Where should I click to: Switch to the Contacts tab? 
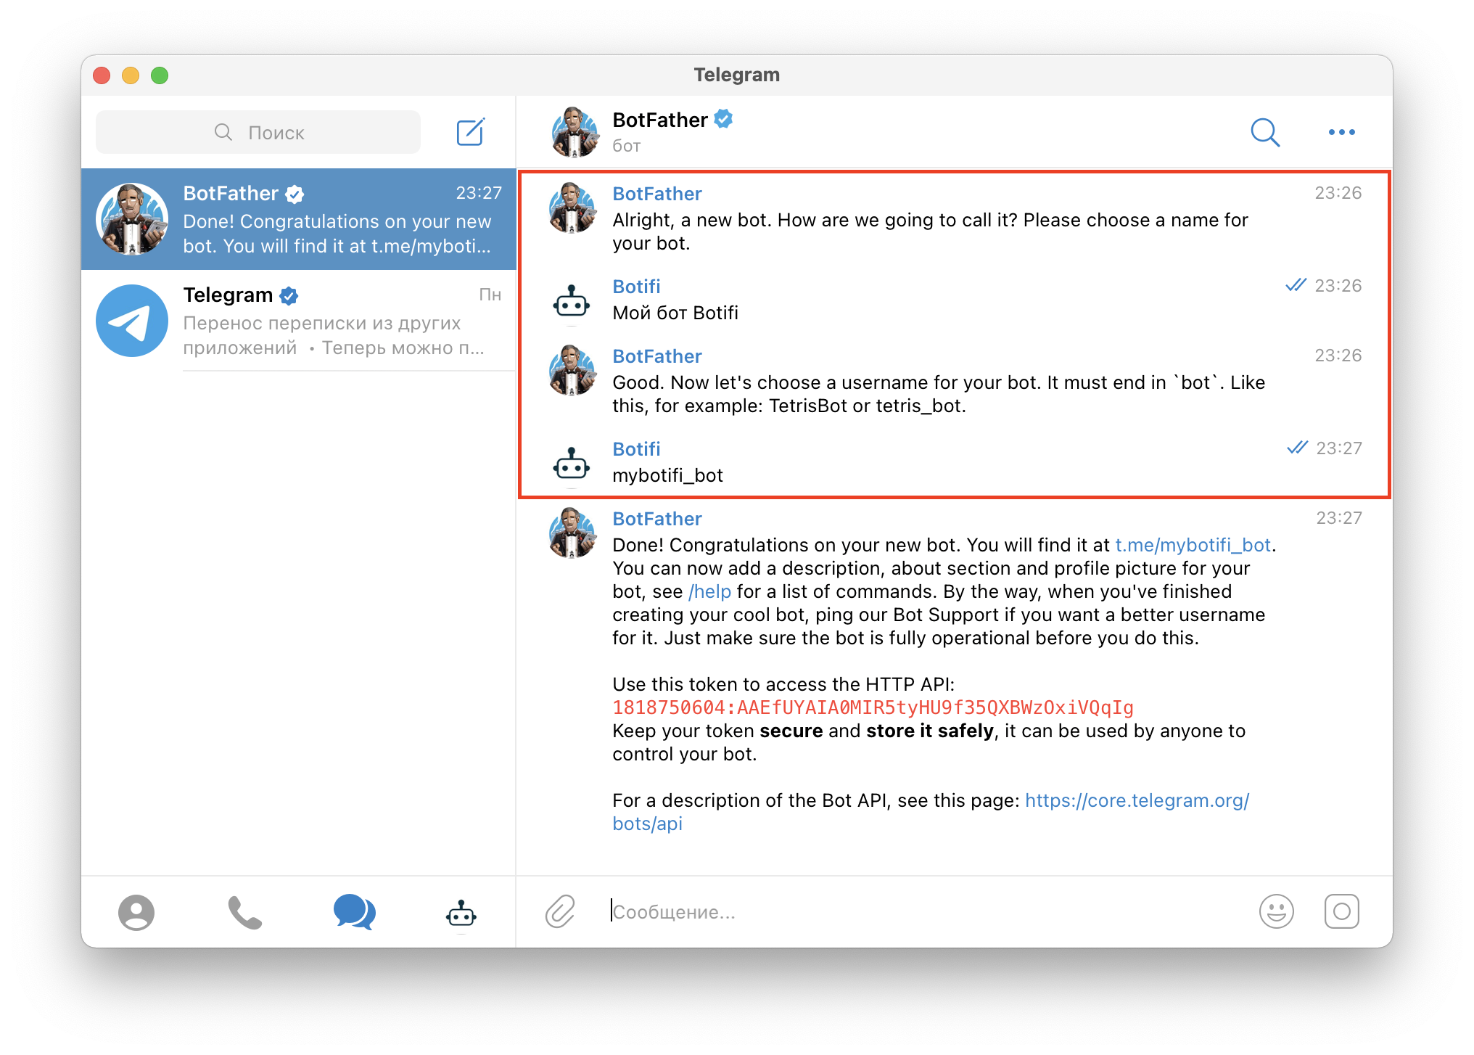coord(136,912)
